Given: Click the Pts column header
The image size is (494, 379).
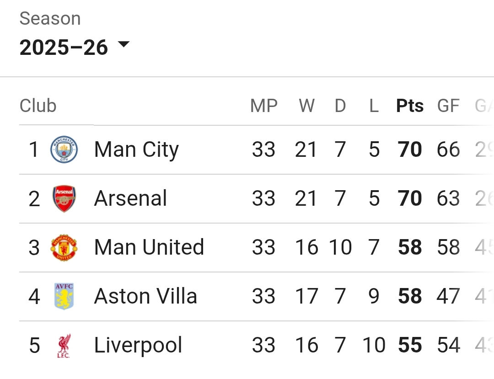Looking at the screenshot, I should click(410, 106).
